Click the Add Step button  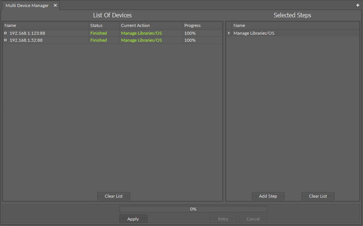pos(268,196)
